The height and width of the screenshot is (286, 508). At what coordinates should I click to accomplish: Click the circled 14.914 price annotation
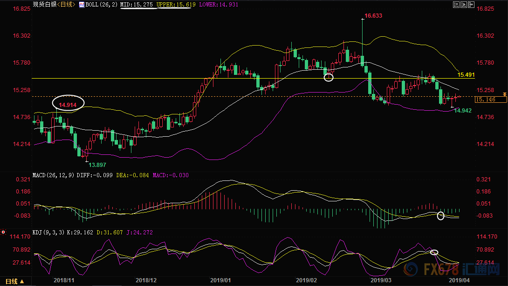[x=69, y=102]
